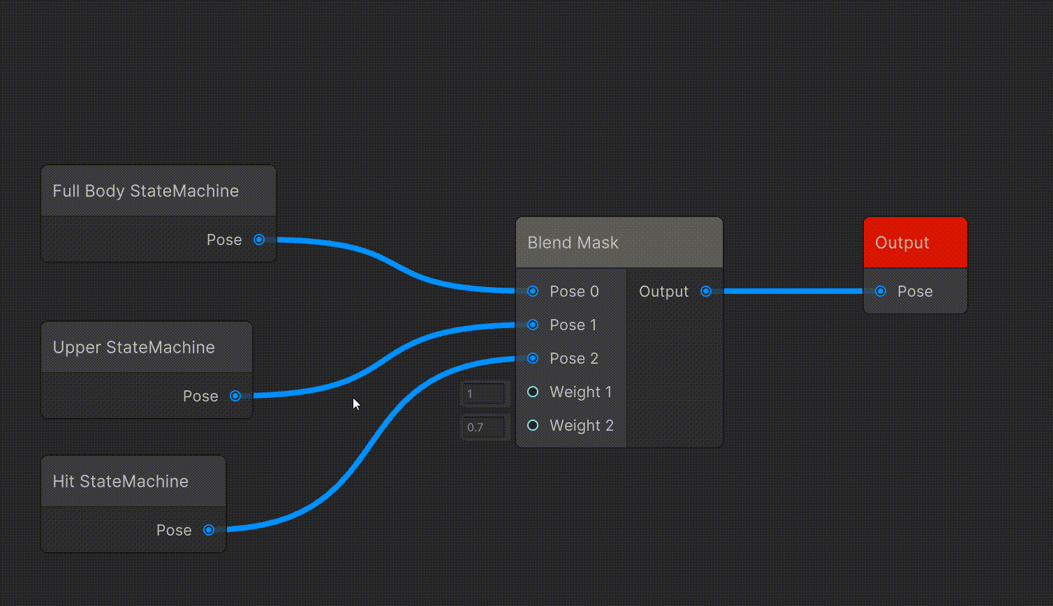Select the Hit StateMachine node title
Image resolution: width=1053 pixels, height=606 pixels.
click(121, 481)
